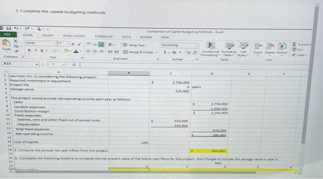Switch to the REVIEW tab
The width and height of the screenshot is (323, 179).
pos(146,37)
